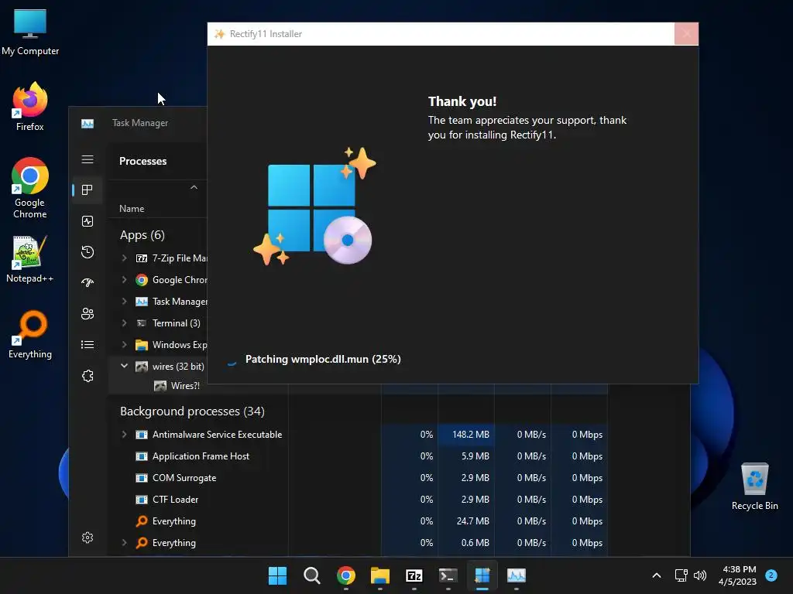Click Thank you! heading in installer
This screenshot has width=793, height=594.
462,101
